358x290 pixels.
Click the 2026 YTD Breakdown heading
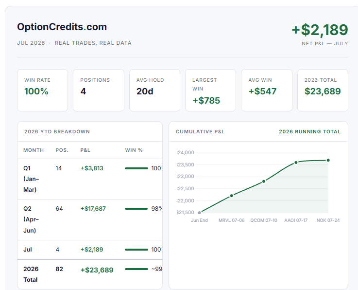point(57,132)
